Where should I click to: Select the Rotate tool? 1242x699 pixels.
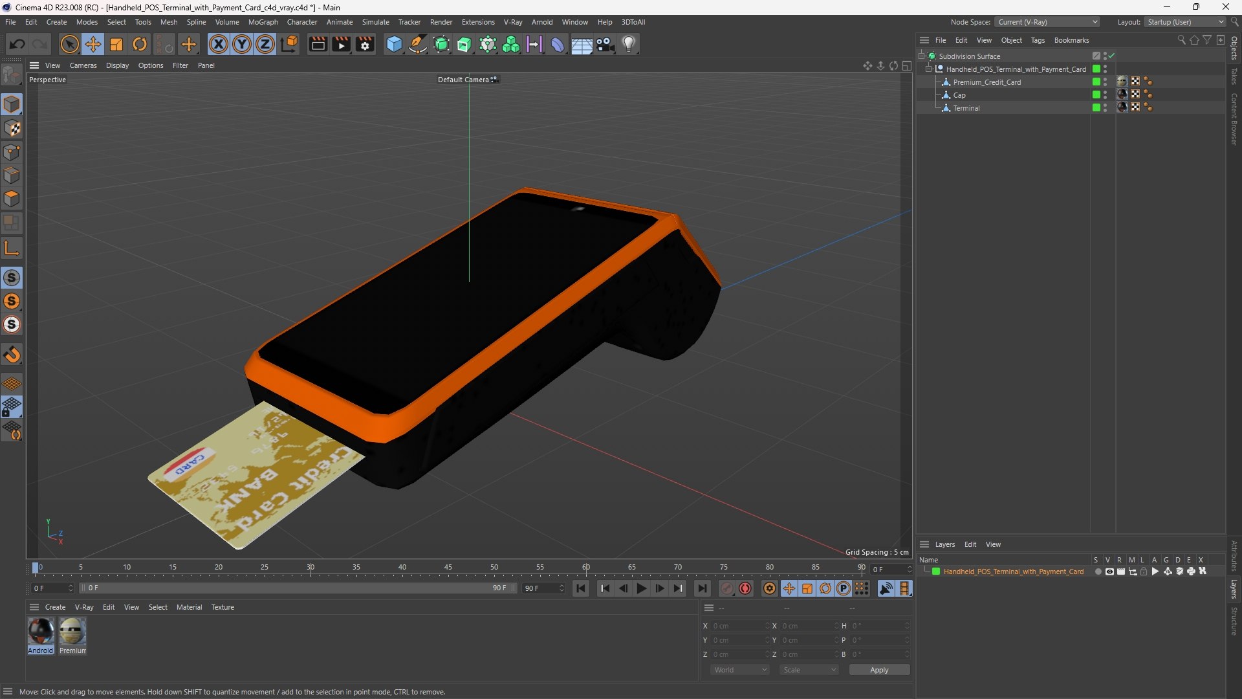pos(140,44)
